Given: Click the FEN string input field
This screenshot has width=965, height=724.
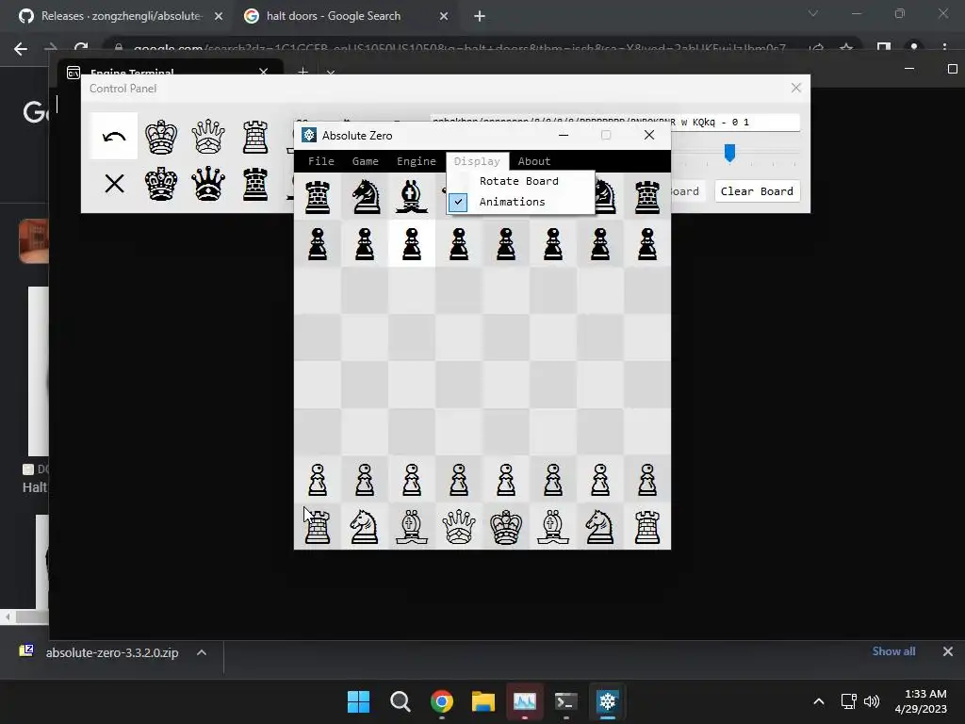Looking at the screenshot, I should pyautogui.click(x=614, y=122).
